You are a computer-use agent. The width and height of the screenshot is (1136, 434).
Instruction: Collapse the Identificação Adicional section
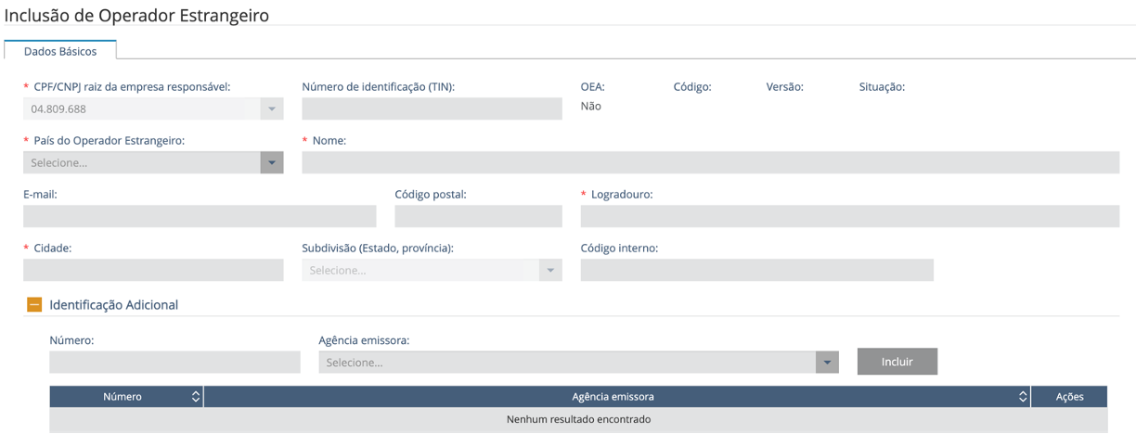point(34,304)
